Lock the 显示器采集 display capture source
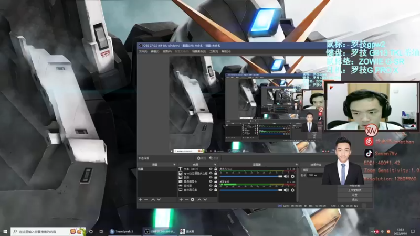Viewport: 420px width, 236px height. 215,190
